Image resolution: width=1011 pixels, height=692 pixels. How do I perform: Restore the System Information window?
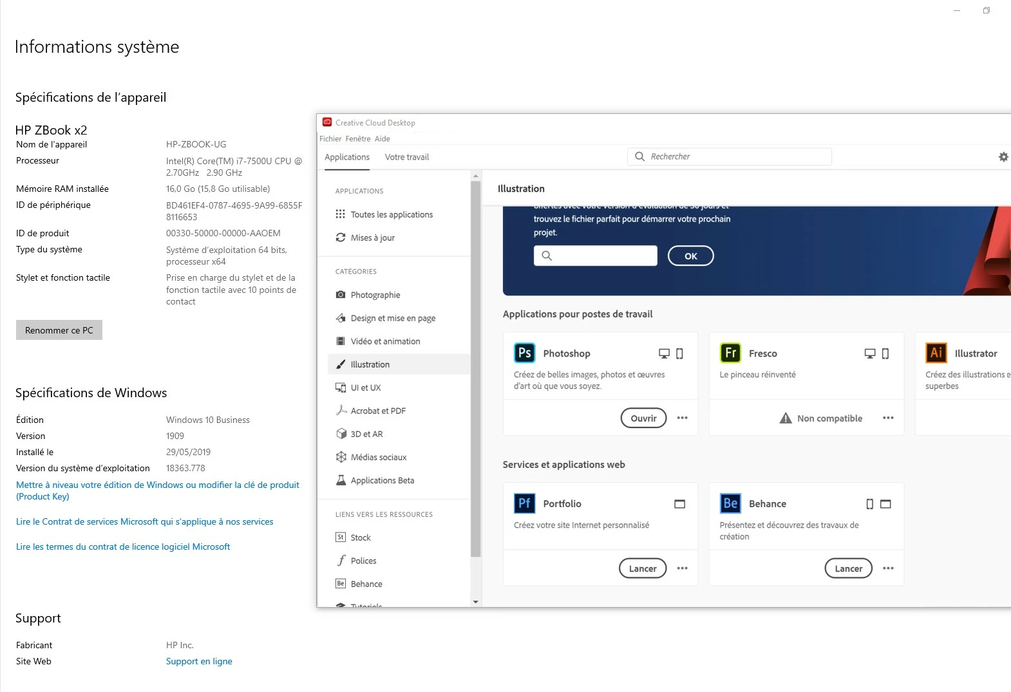(x=986, y=10)
